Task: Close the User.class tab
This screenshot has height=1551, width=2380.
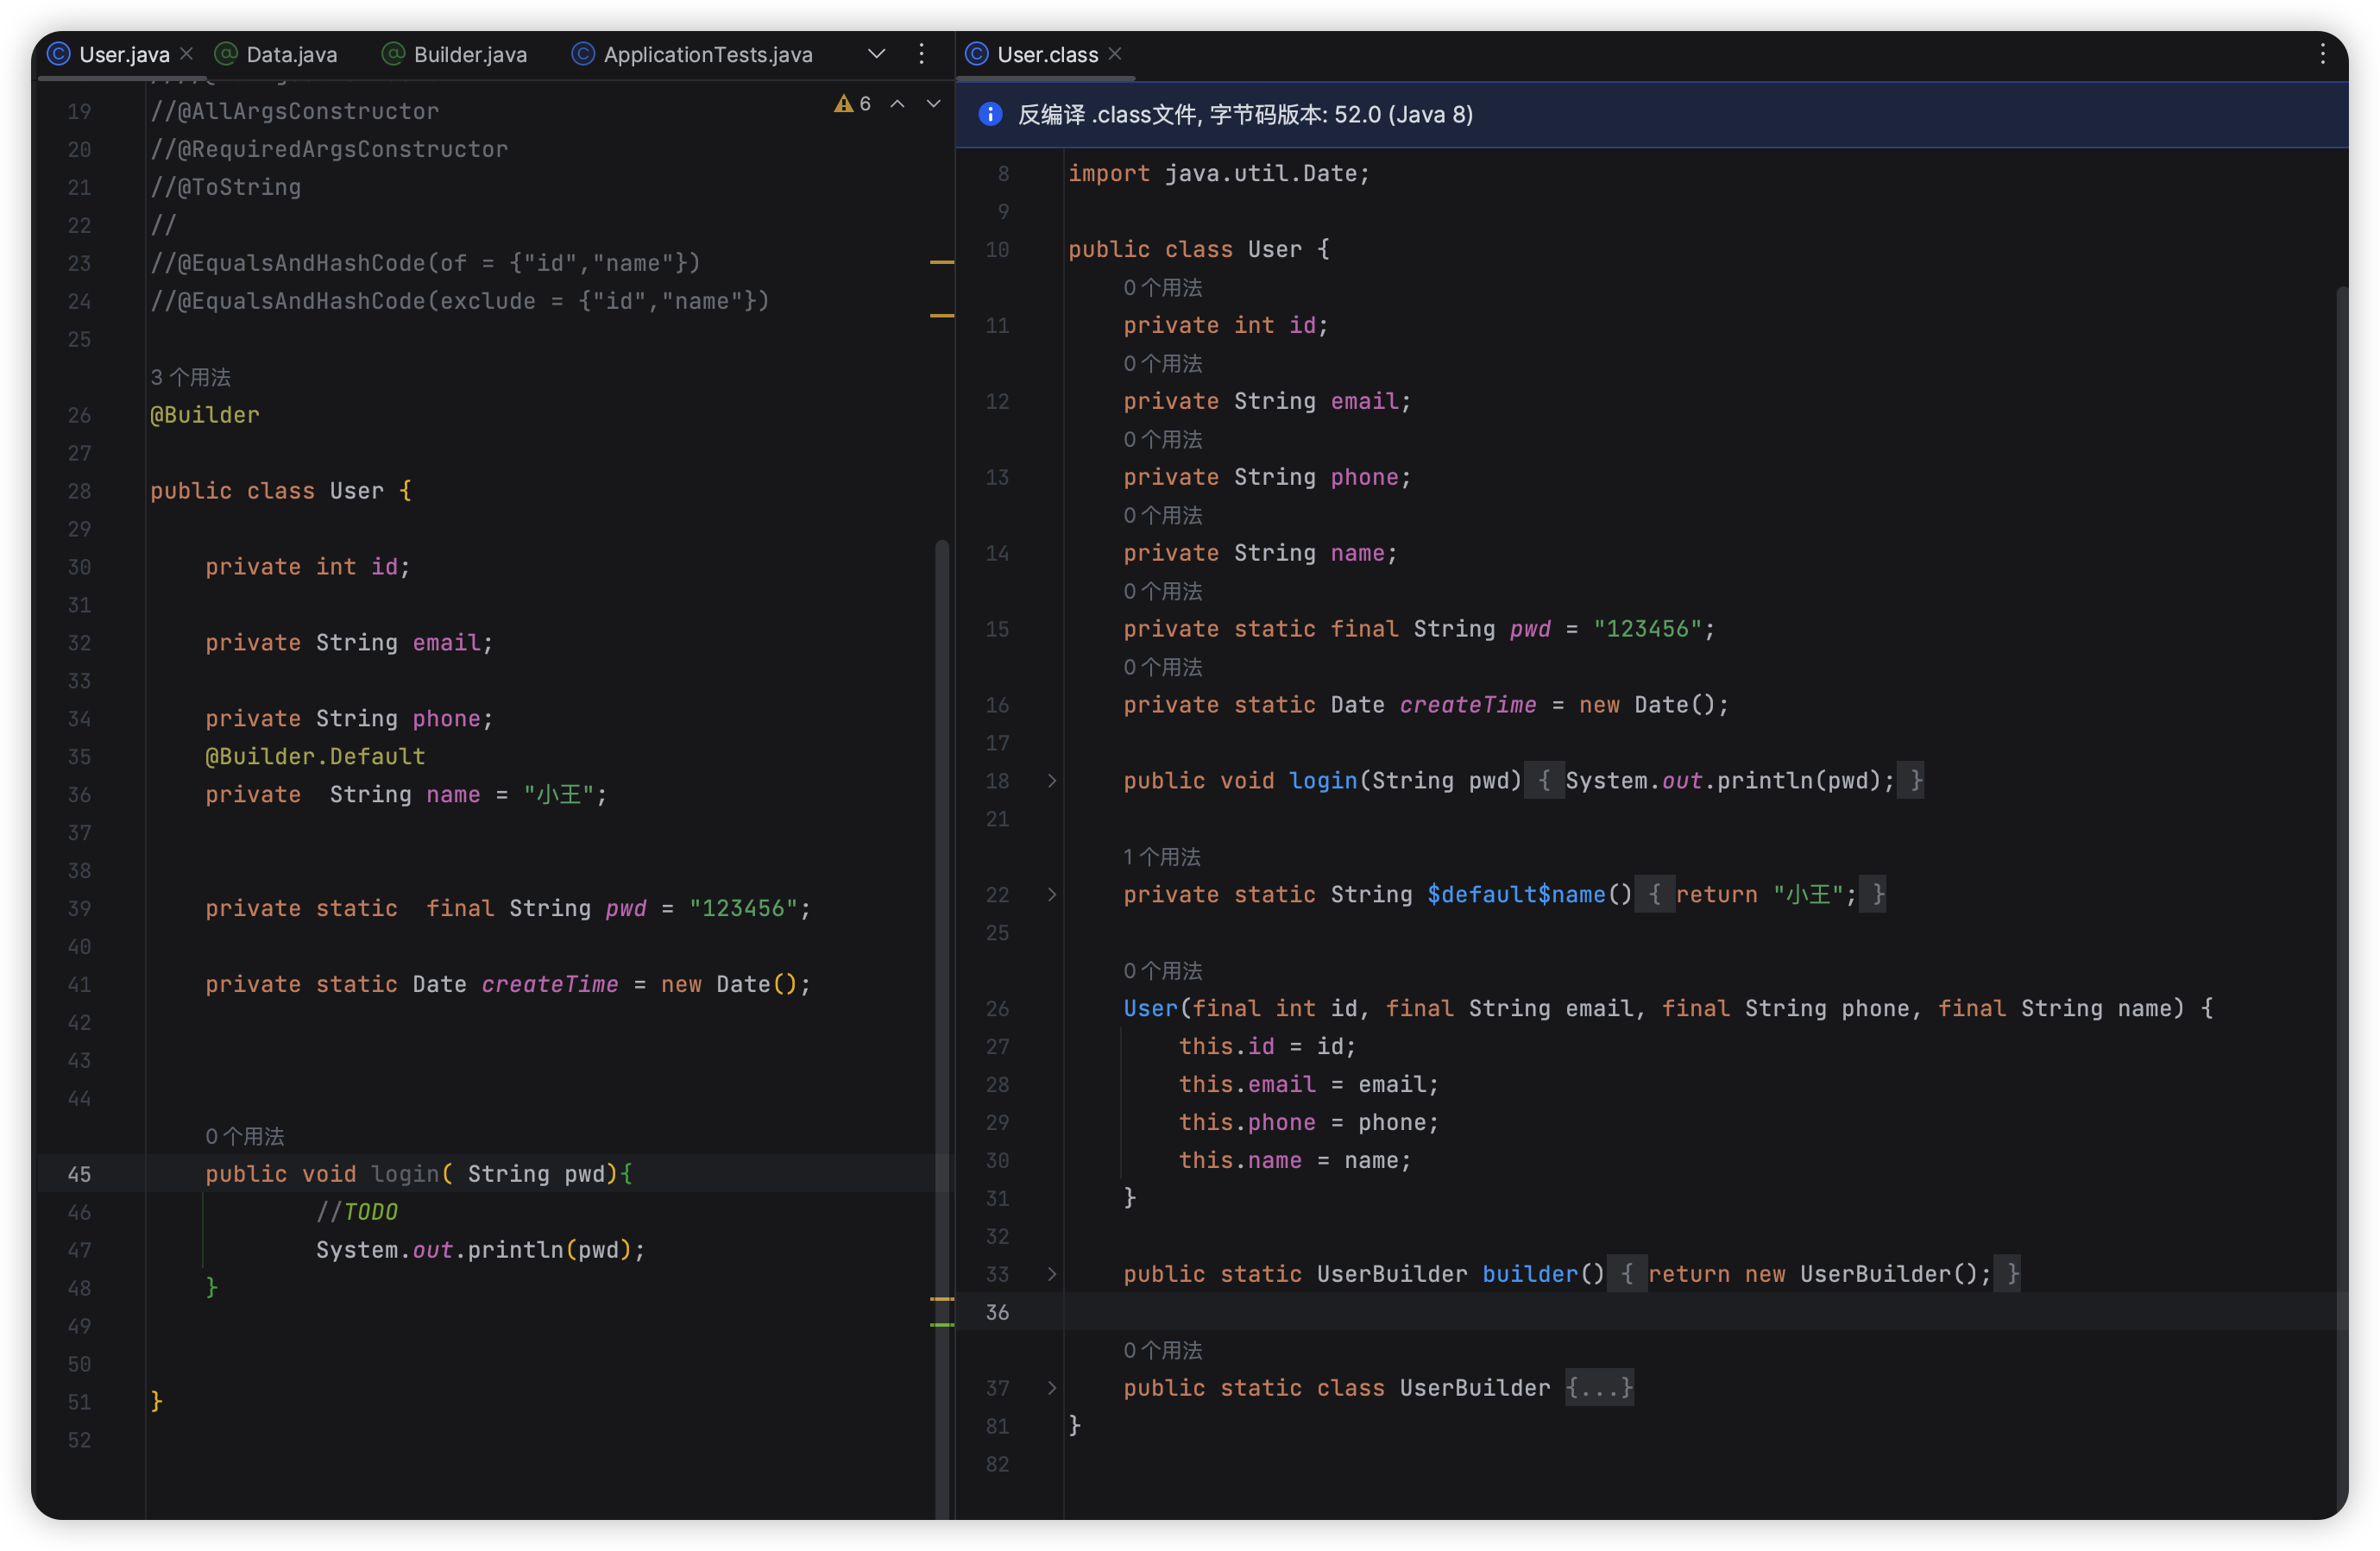Action: click(1116, 54)
